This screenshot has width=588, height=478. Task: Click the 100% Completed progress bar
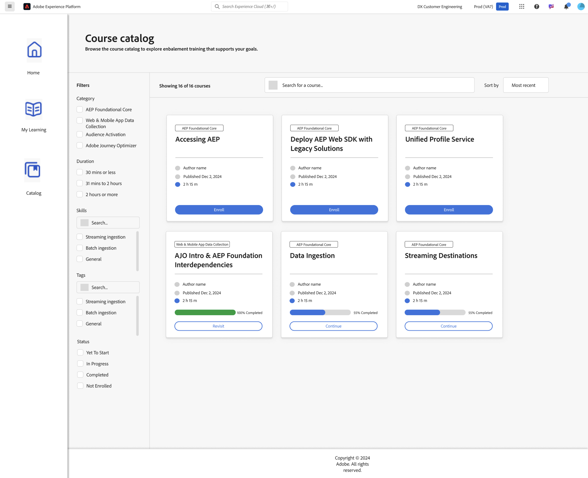click(205, 312)
